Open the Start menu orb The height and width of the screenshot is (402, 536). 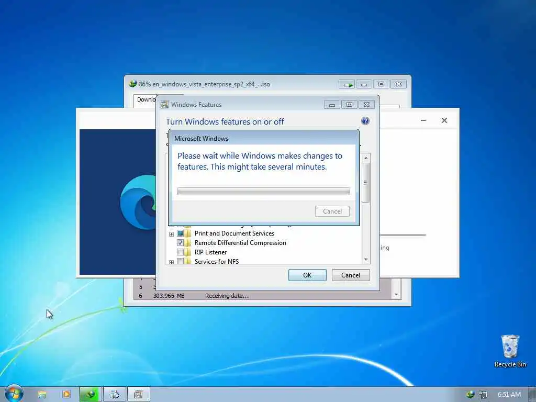pos(14,393)
